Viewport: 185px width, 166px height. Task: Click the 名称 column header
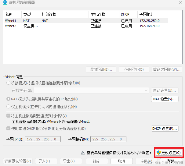13,14
